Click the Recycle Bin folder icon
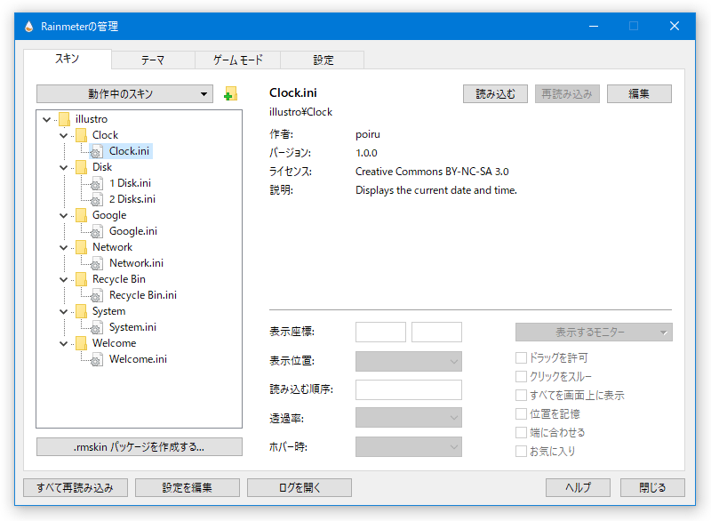The height and width of the screenshot is (521, 711). pyautogui.click(x=81, y=279)
